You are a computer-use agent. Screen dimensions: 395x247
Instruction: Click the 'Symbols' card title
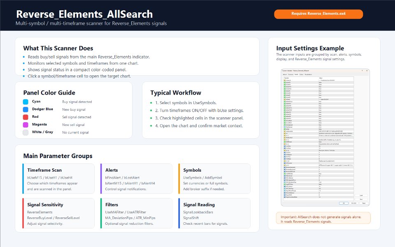coord(192,170)
